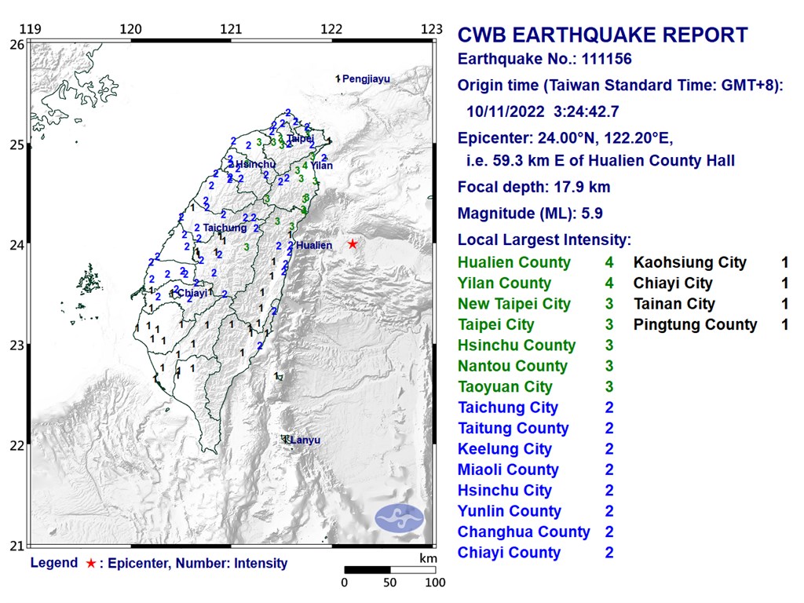Screen dimensions: 804x603
Task: Click the Taitung County intensity row
Action: [534, 429]
